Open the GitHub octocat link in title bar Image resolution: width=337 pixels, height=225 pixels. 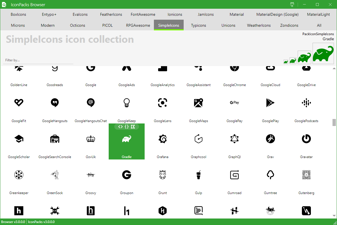pos(292,4)
